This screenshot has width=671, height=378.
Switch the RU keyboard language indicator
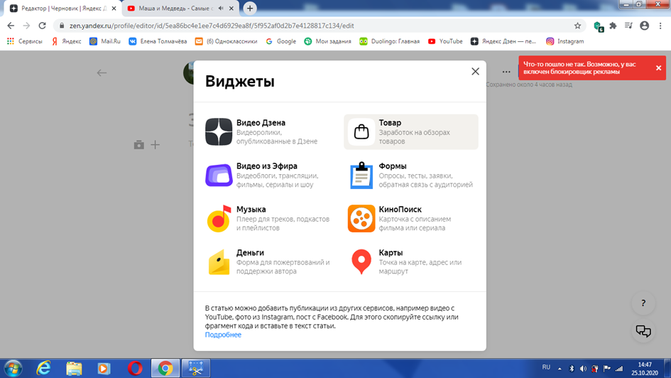click(x=546, y=367)
